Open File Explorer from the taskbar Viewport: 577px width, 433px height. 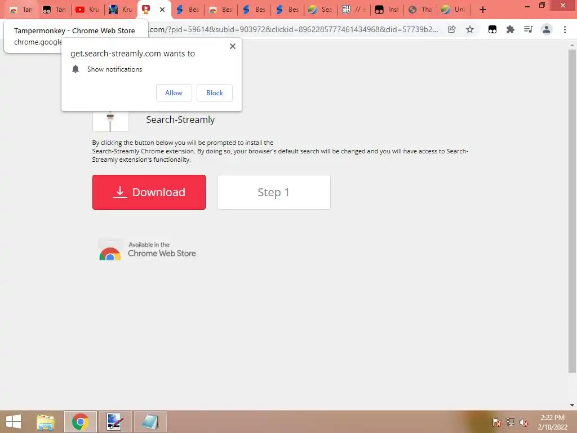click(x=46, y=422)
